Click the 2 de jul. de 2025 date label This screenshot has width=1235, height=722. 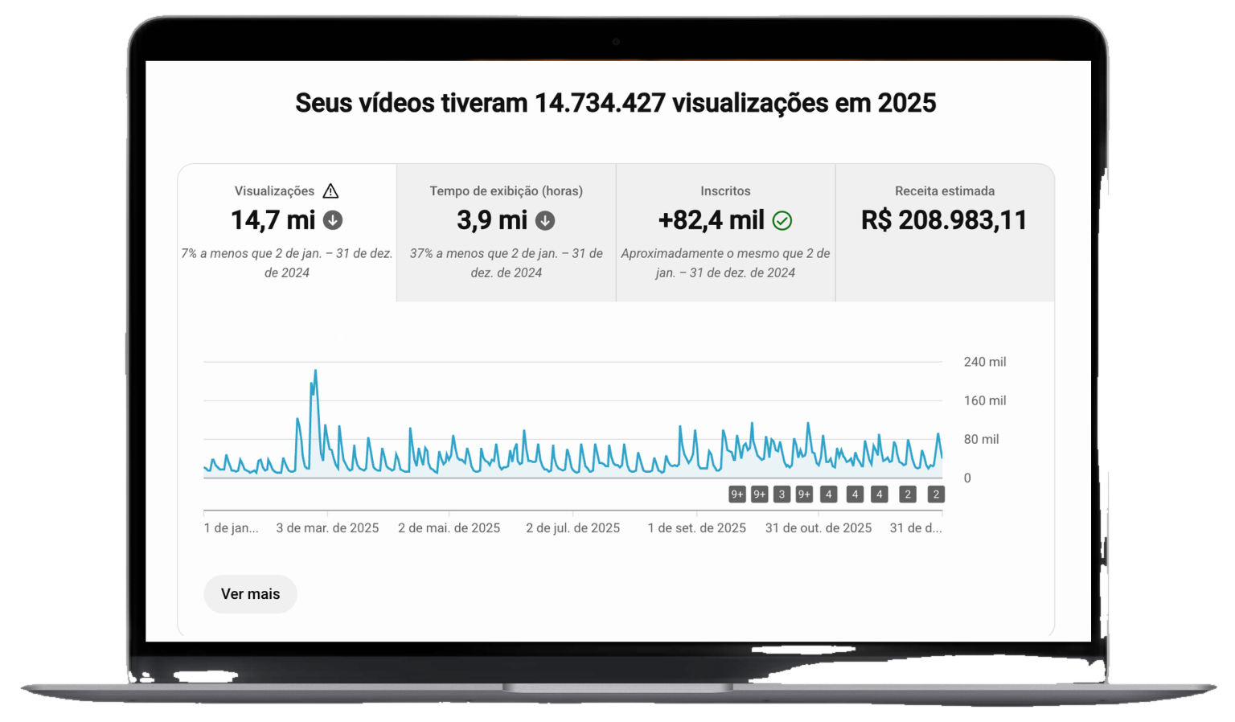click(x=572, y=528)
